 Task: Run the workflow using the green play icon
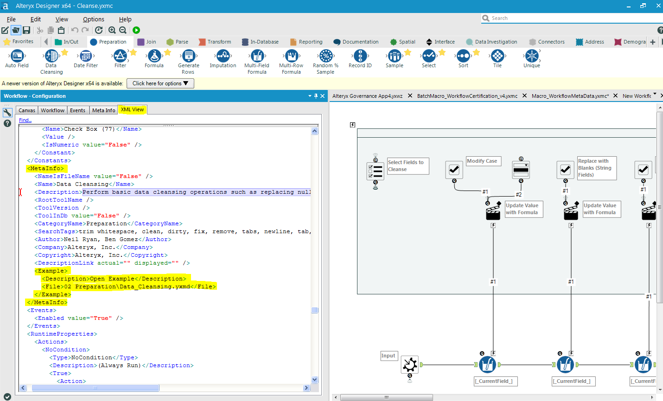(x=136, y=30)
